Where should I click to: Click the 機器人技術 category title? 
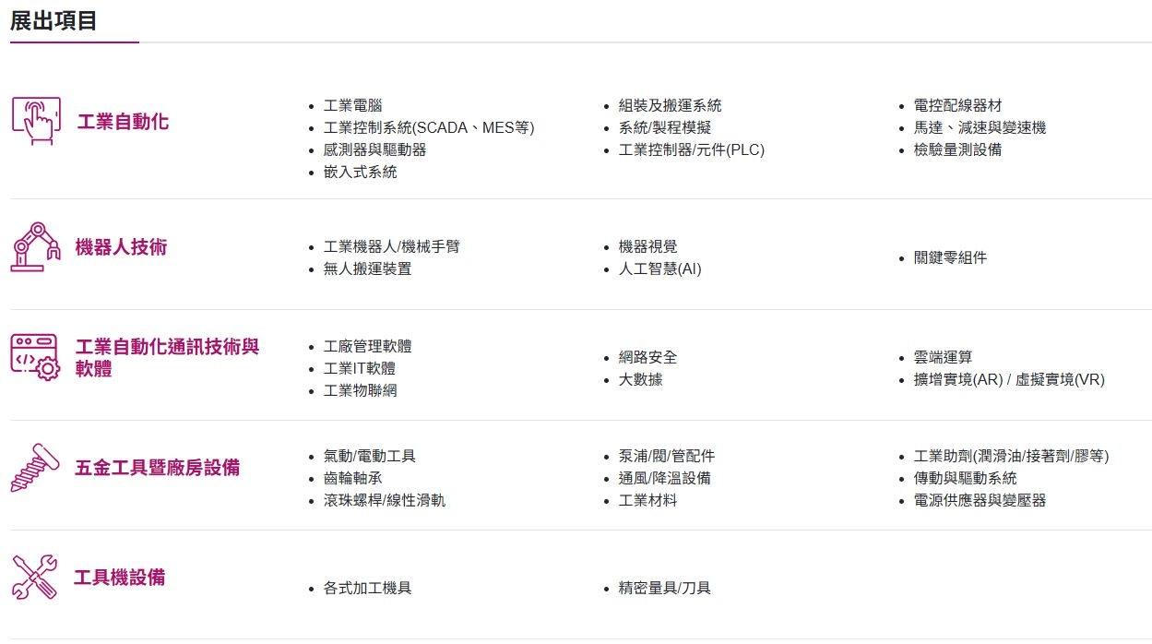point(121,247)
